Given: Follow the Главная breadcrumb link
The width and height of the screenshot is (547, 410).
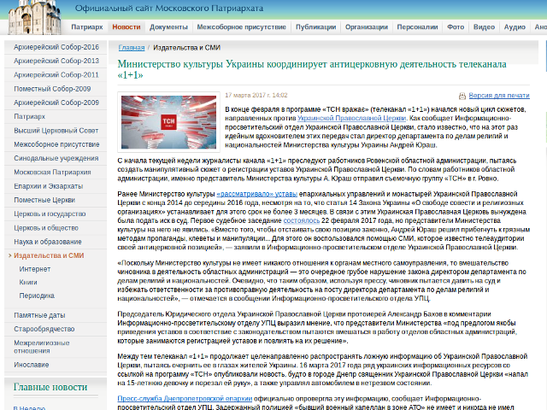Looking at the screenshot, I should (131, 48).
